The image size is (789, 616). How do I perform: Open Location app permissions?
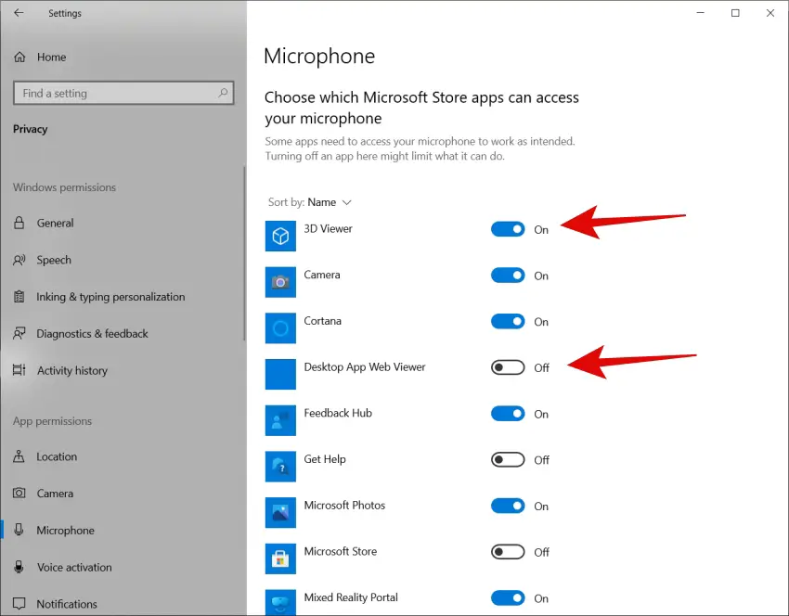(57, 456)
